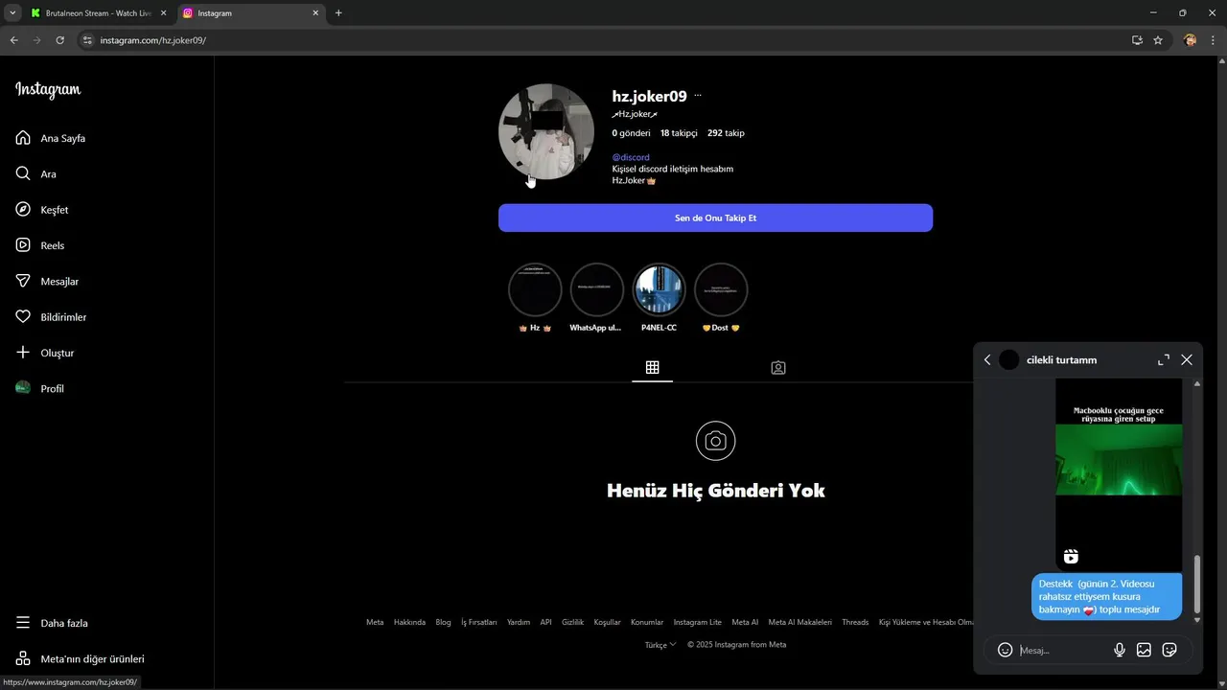Screen dimensions: 1227x690
Task: Open the 18 takipçi followers list
Action: [679, 133]
